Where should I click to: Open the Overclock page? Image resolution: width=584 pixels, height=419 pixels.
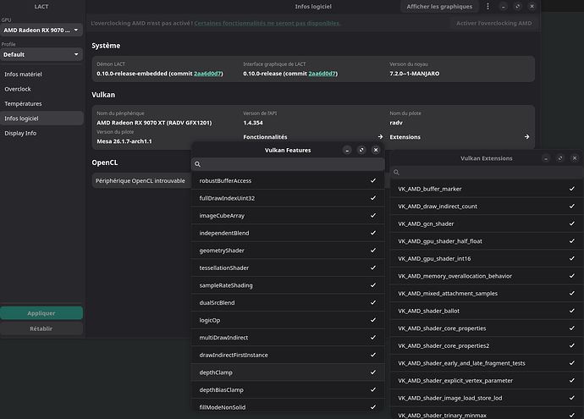point(41,89)
